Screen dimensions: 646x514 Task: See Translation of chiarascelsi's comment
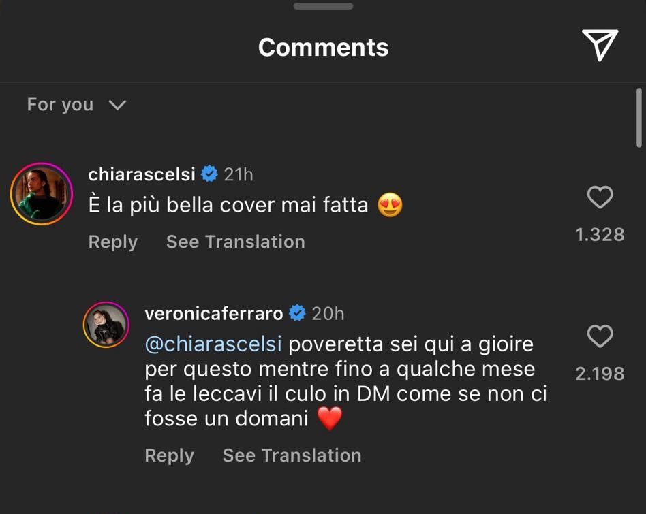[x=235, y=242]
